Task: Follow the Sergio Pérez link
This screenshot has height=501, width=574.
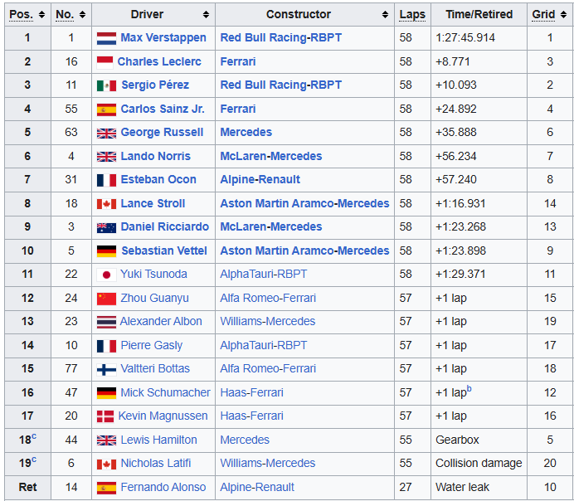Action: pyautogui.click(x=155, y=85)
